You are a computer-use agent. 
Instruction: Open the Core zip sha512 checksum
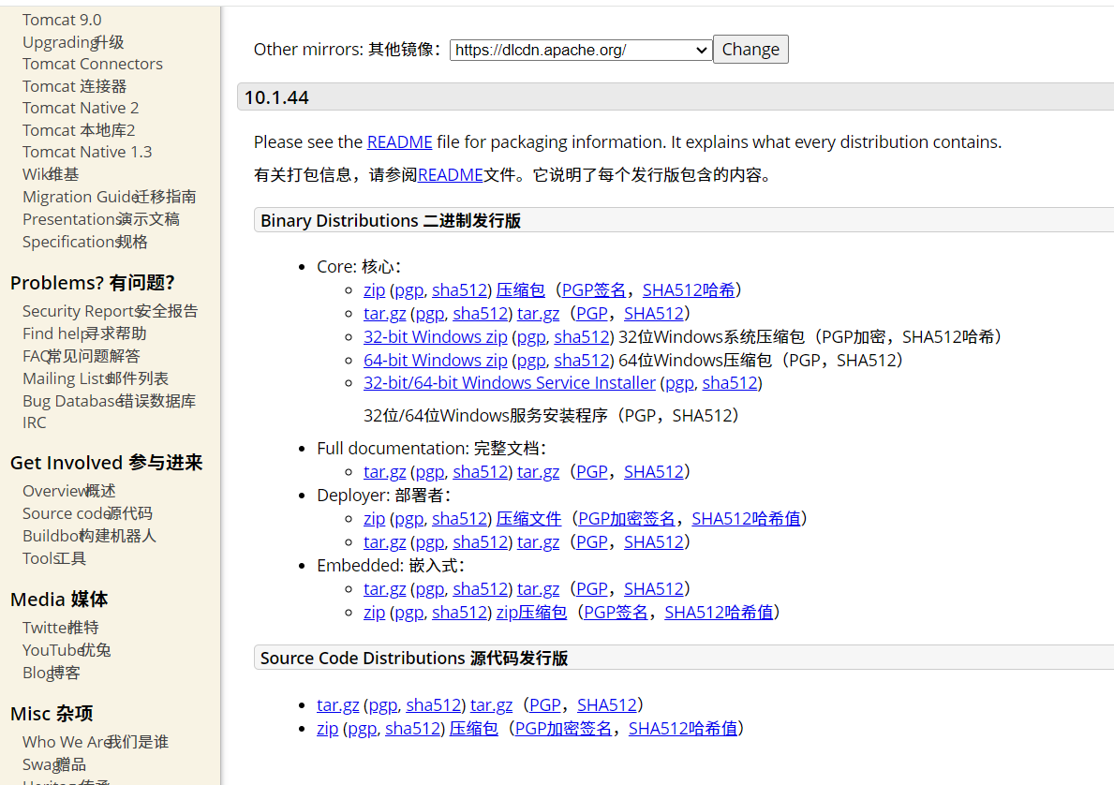pyautogui.click(x=459, y=289)
